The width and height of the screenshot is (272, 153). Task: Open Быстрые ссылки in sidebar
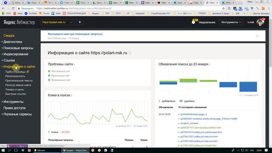click(x=16, y=94)
